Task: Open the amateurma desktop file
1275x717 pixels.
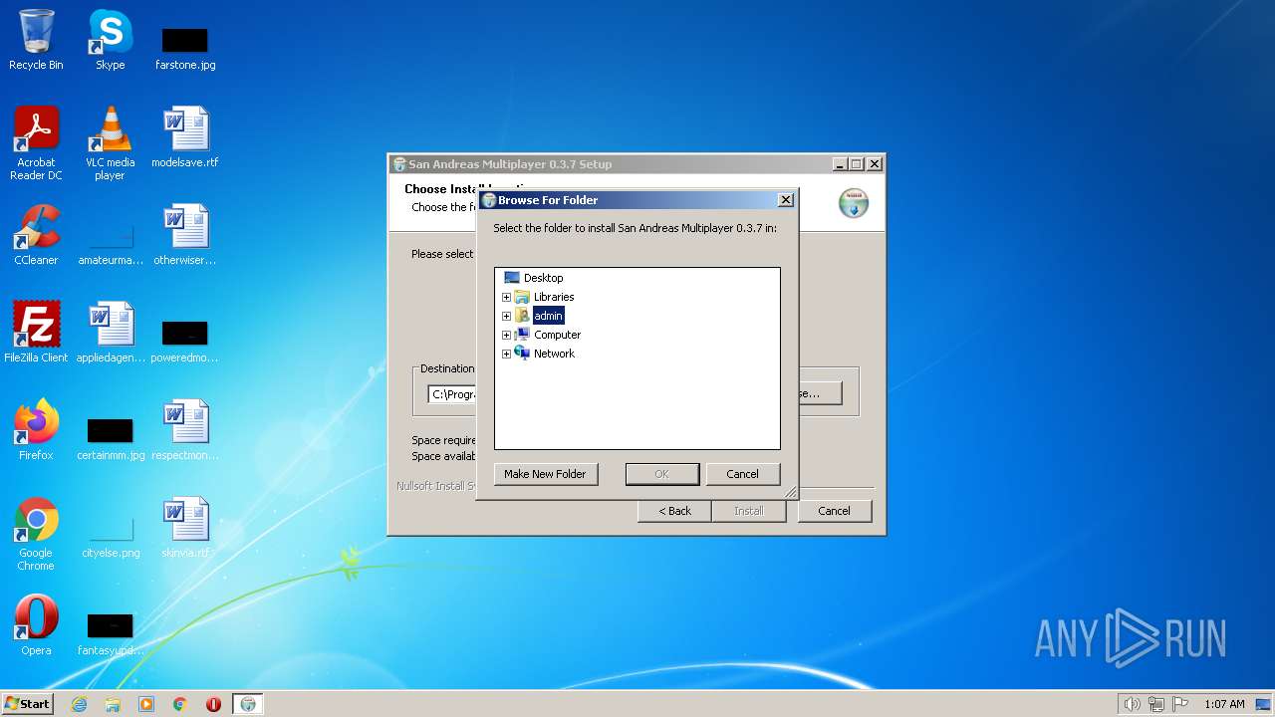Action: (111, 243)
